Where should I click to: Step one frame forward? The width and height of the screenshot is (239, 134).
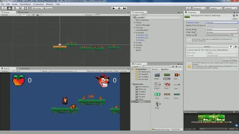(124, 8)
